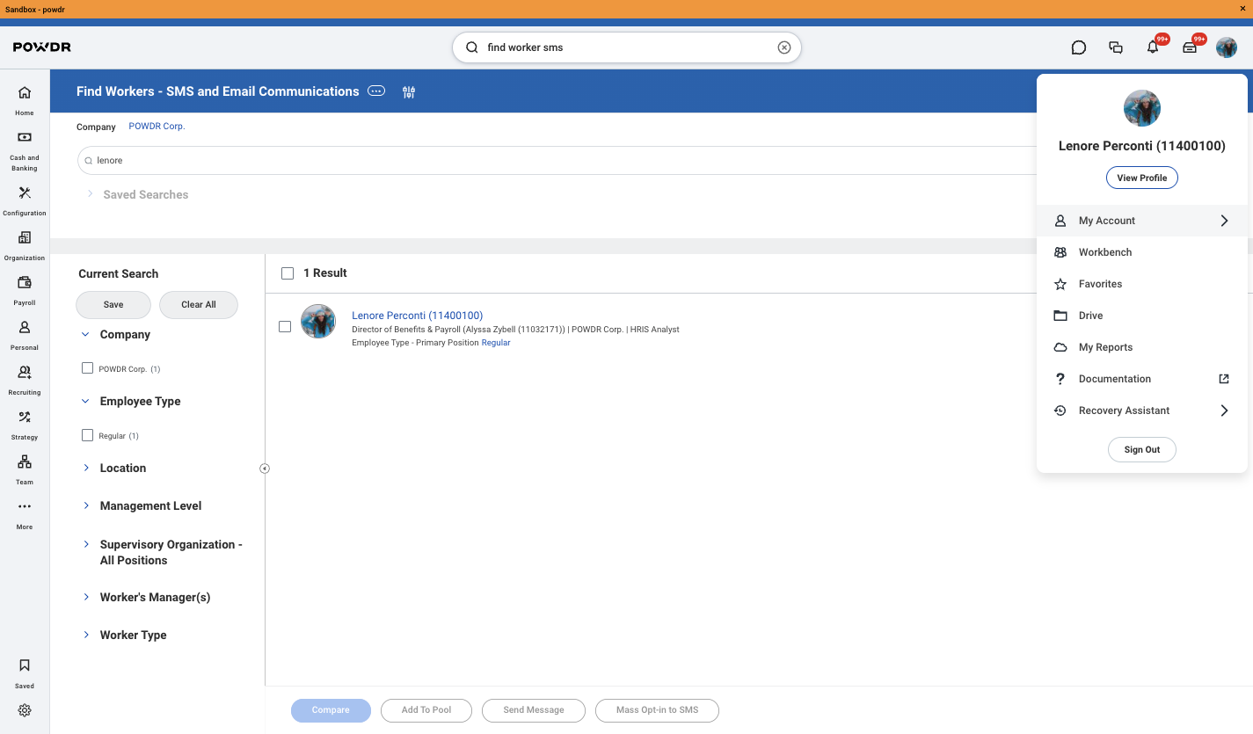The width and height of the screenshot is (1253, 734).
Task: Show More sidebar options
Action: click(25, 513)
